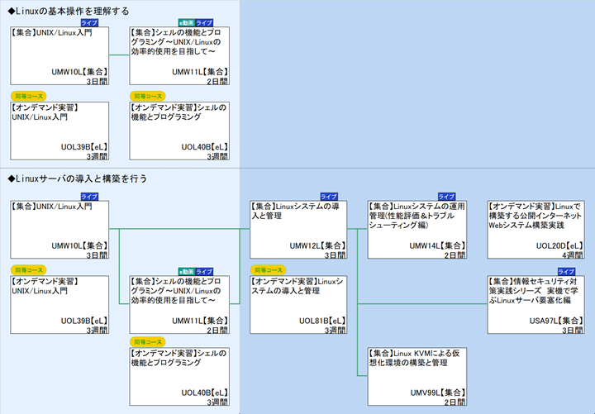Click the ライブ badge above the UMW14L course
The height and width of the screenshot is (414, 595).
pos(446,196)
